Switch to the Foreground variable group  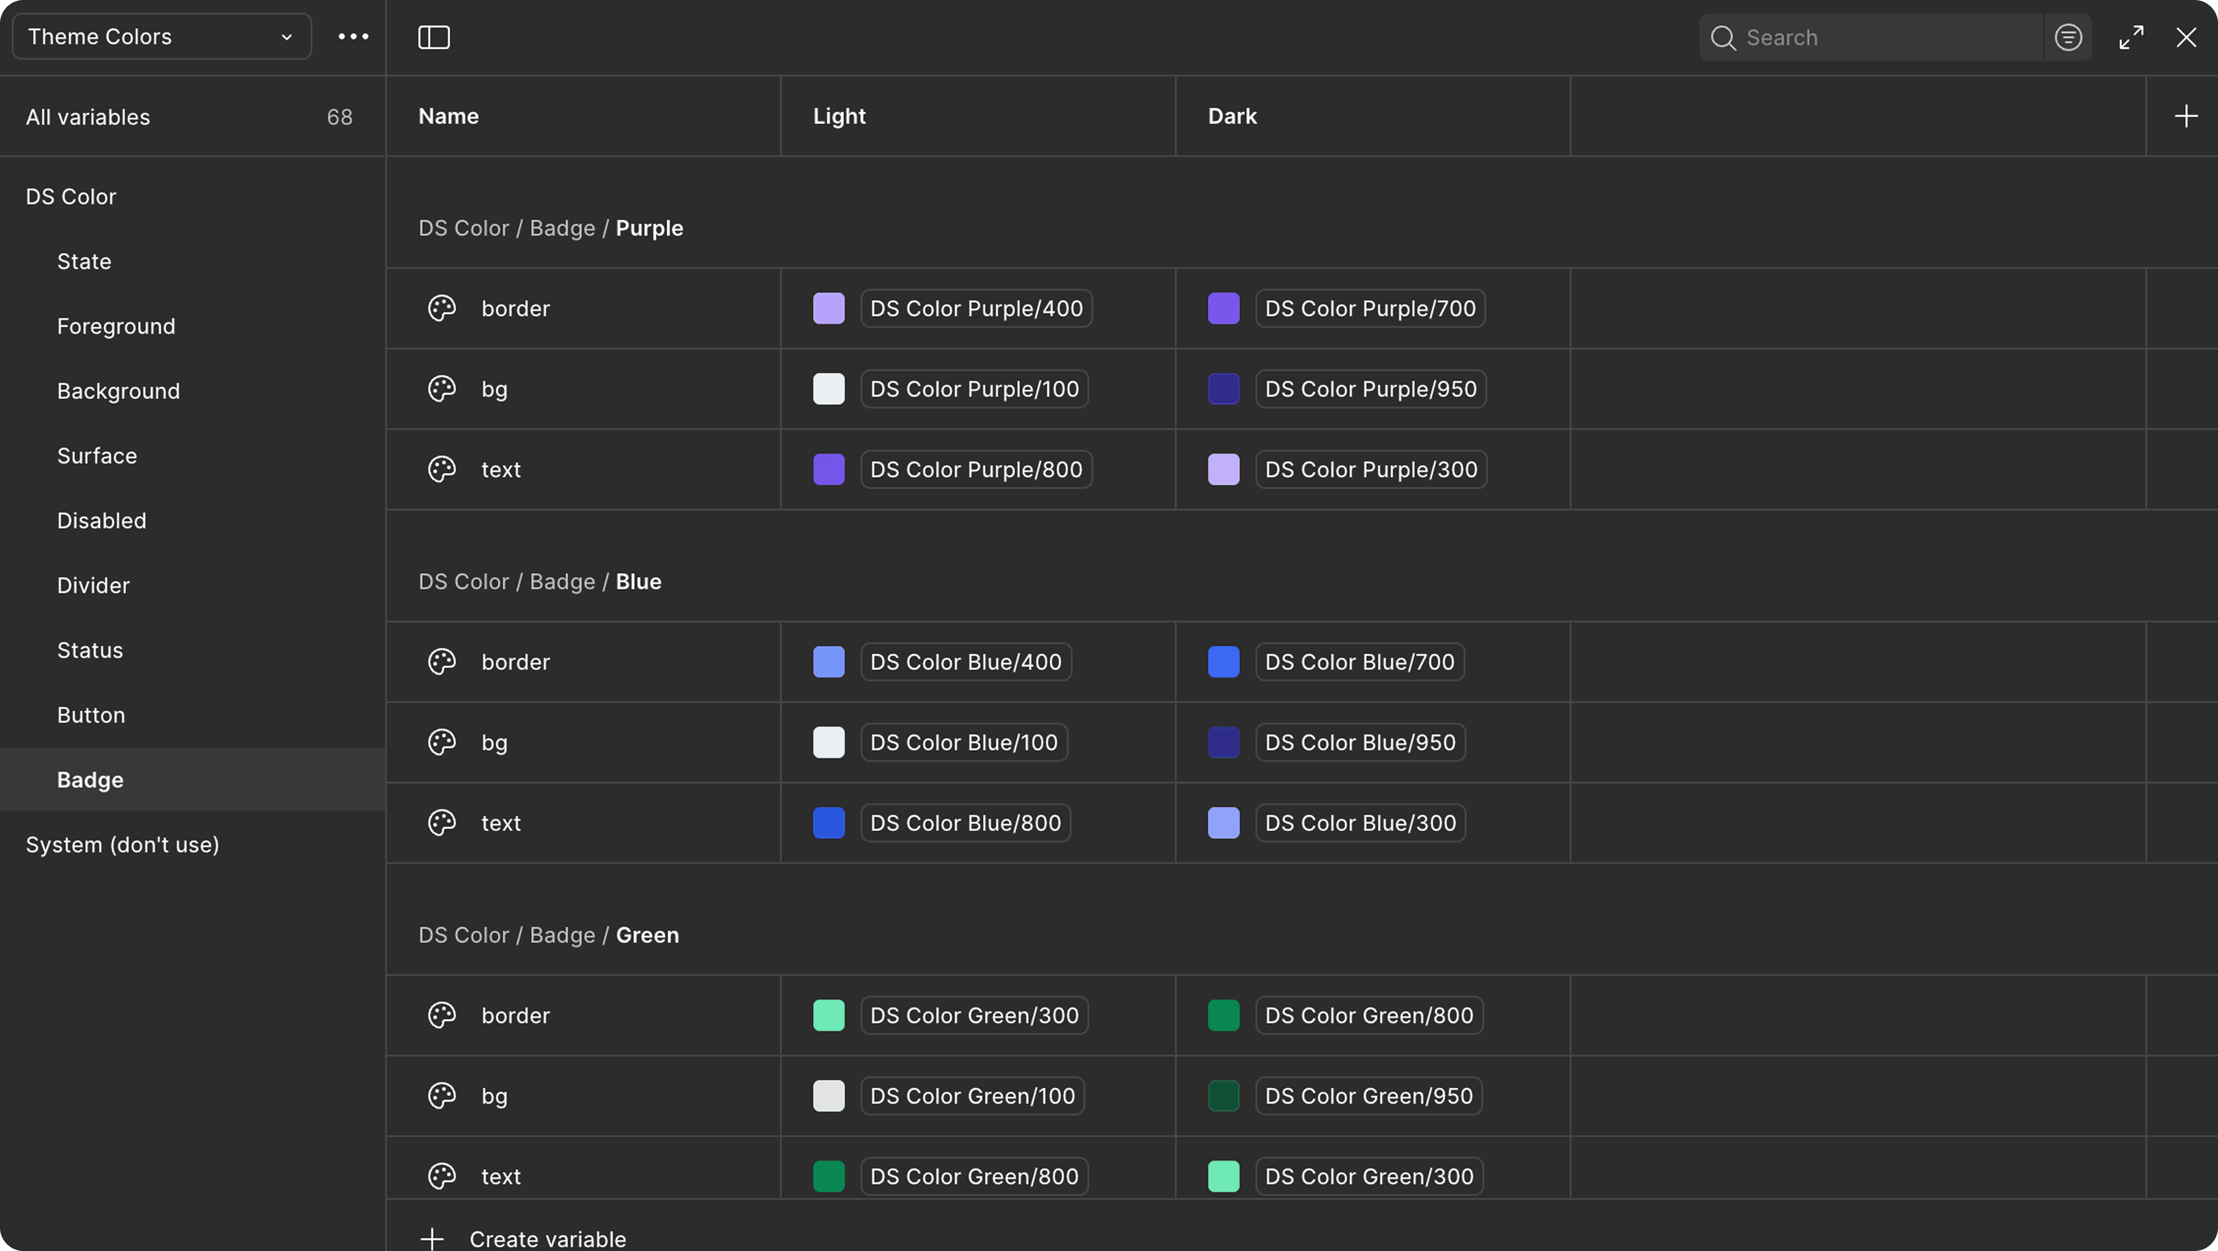tap(116, 326)
